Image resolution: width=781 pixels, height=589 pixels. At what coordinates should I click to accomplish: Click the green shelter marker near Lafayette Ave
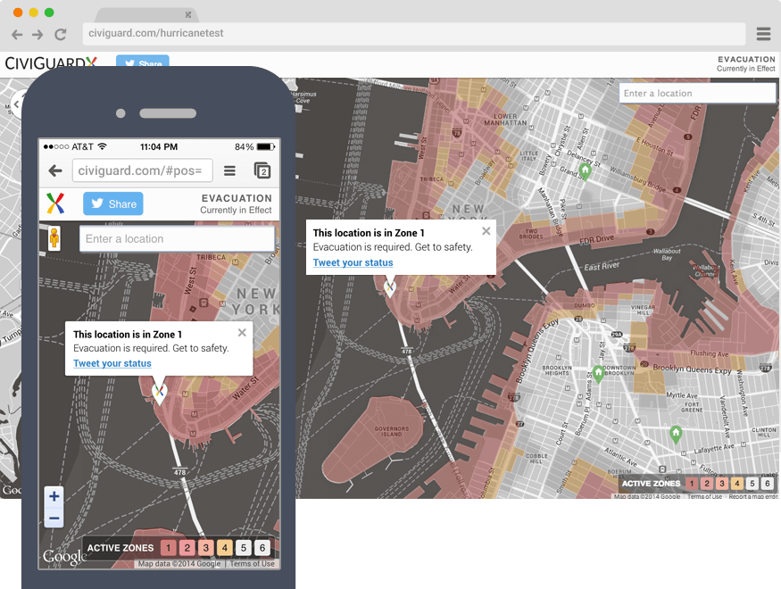(x=676, y=434)
